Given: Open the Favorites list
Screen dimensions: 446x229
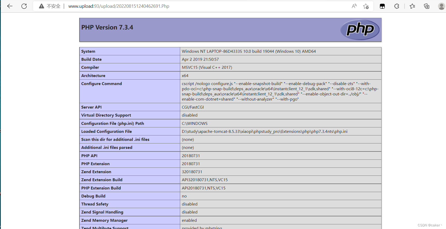Looking at the screenshot, I should point(412,6).
